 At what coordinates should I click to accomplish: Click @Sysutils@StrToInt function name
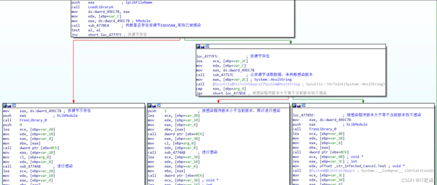pos(256,84)
